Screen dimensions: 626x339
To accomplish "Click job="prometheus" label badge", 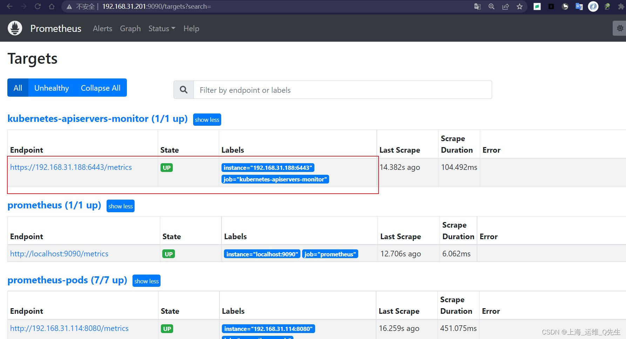I will coord(330,254).
